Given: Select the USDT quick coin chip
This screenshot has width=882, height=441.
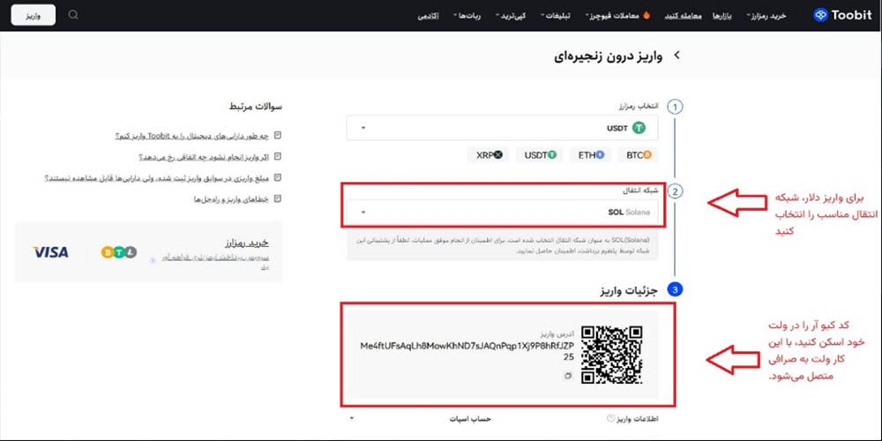Looking at the screenshot, I should [x=541, y=155].
